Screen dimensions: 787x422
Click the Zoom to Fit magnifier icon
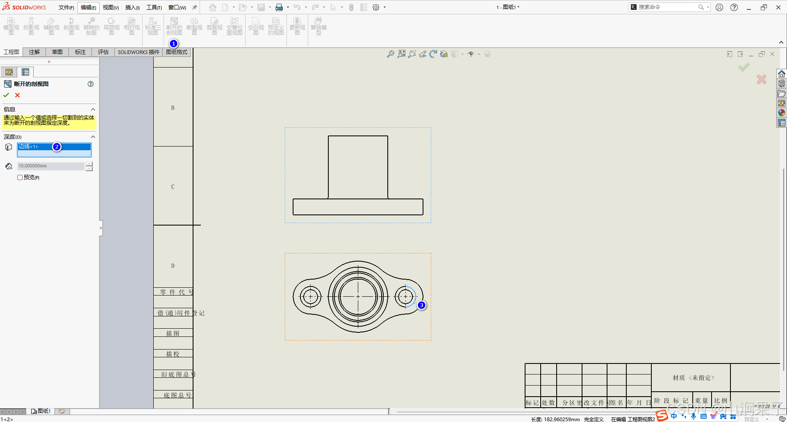(391, 54)
